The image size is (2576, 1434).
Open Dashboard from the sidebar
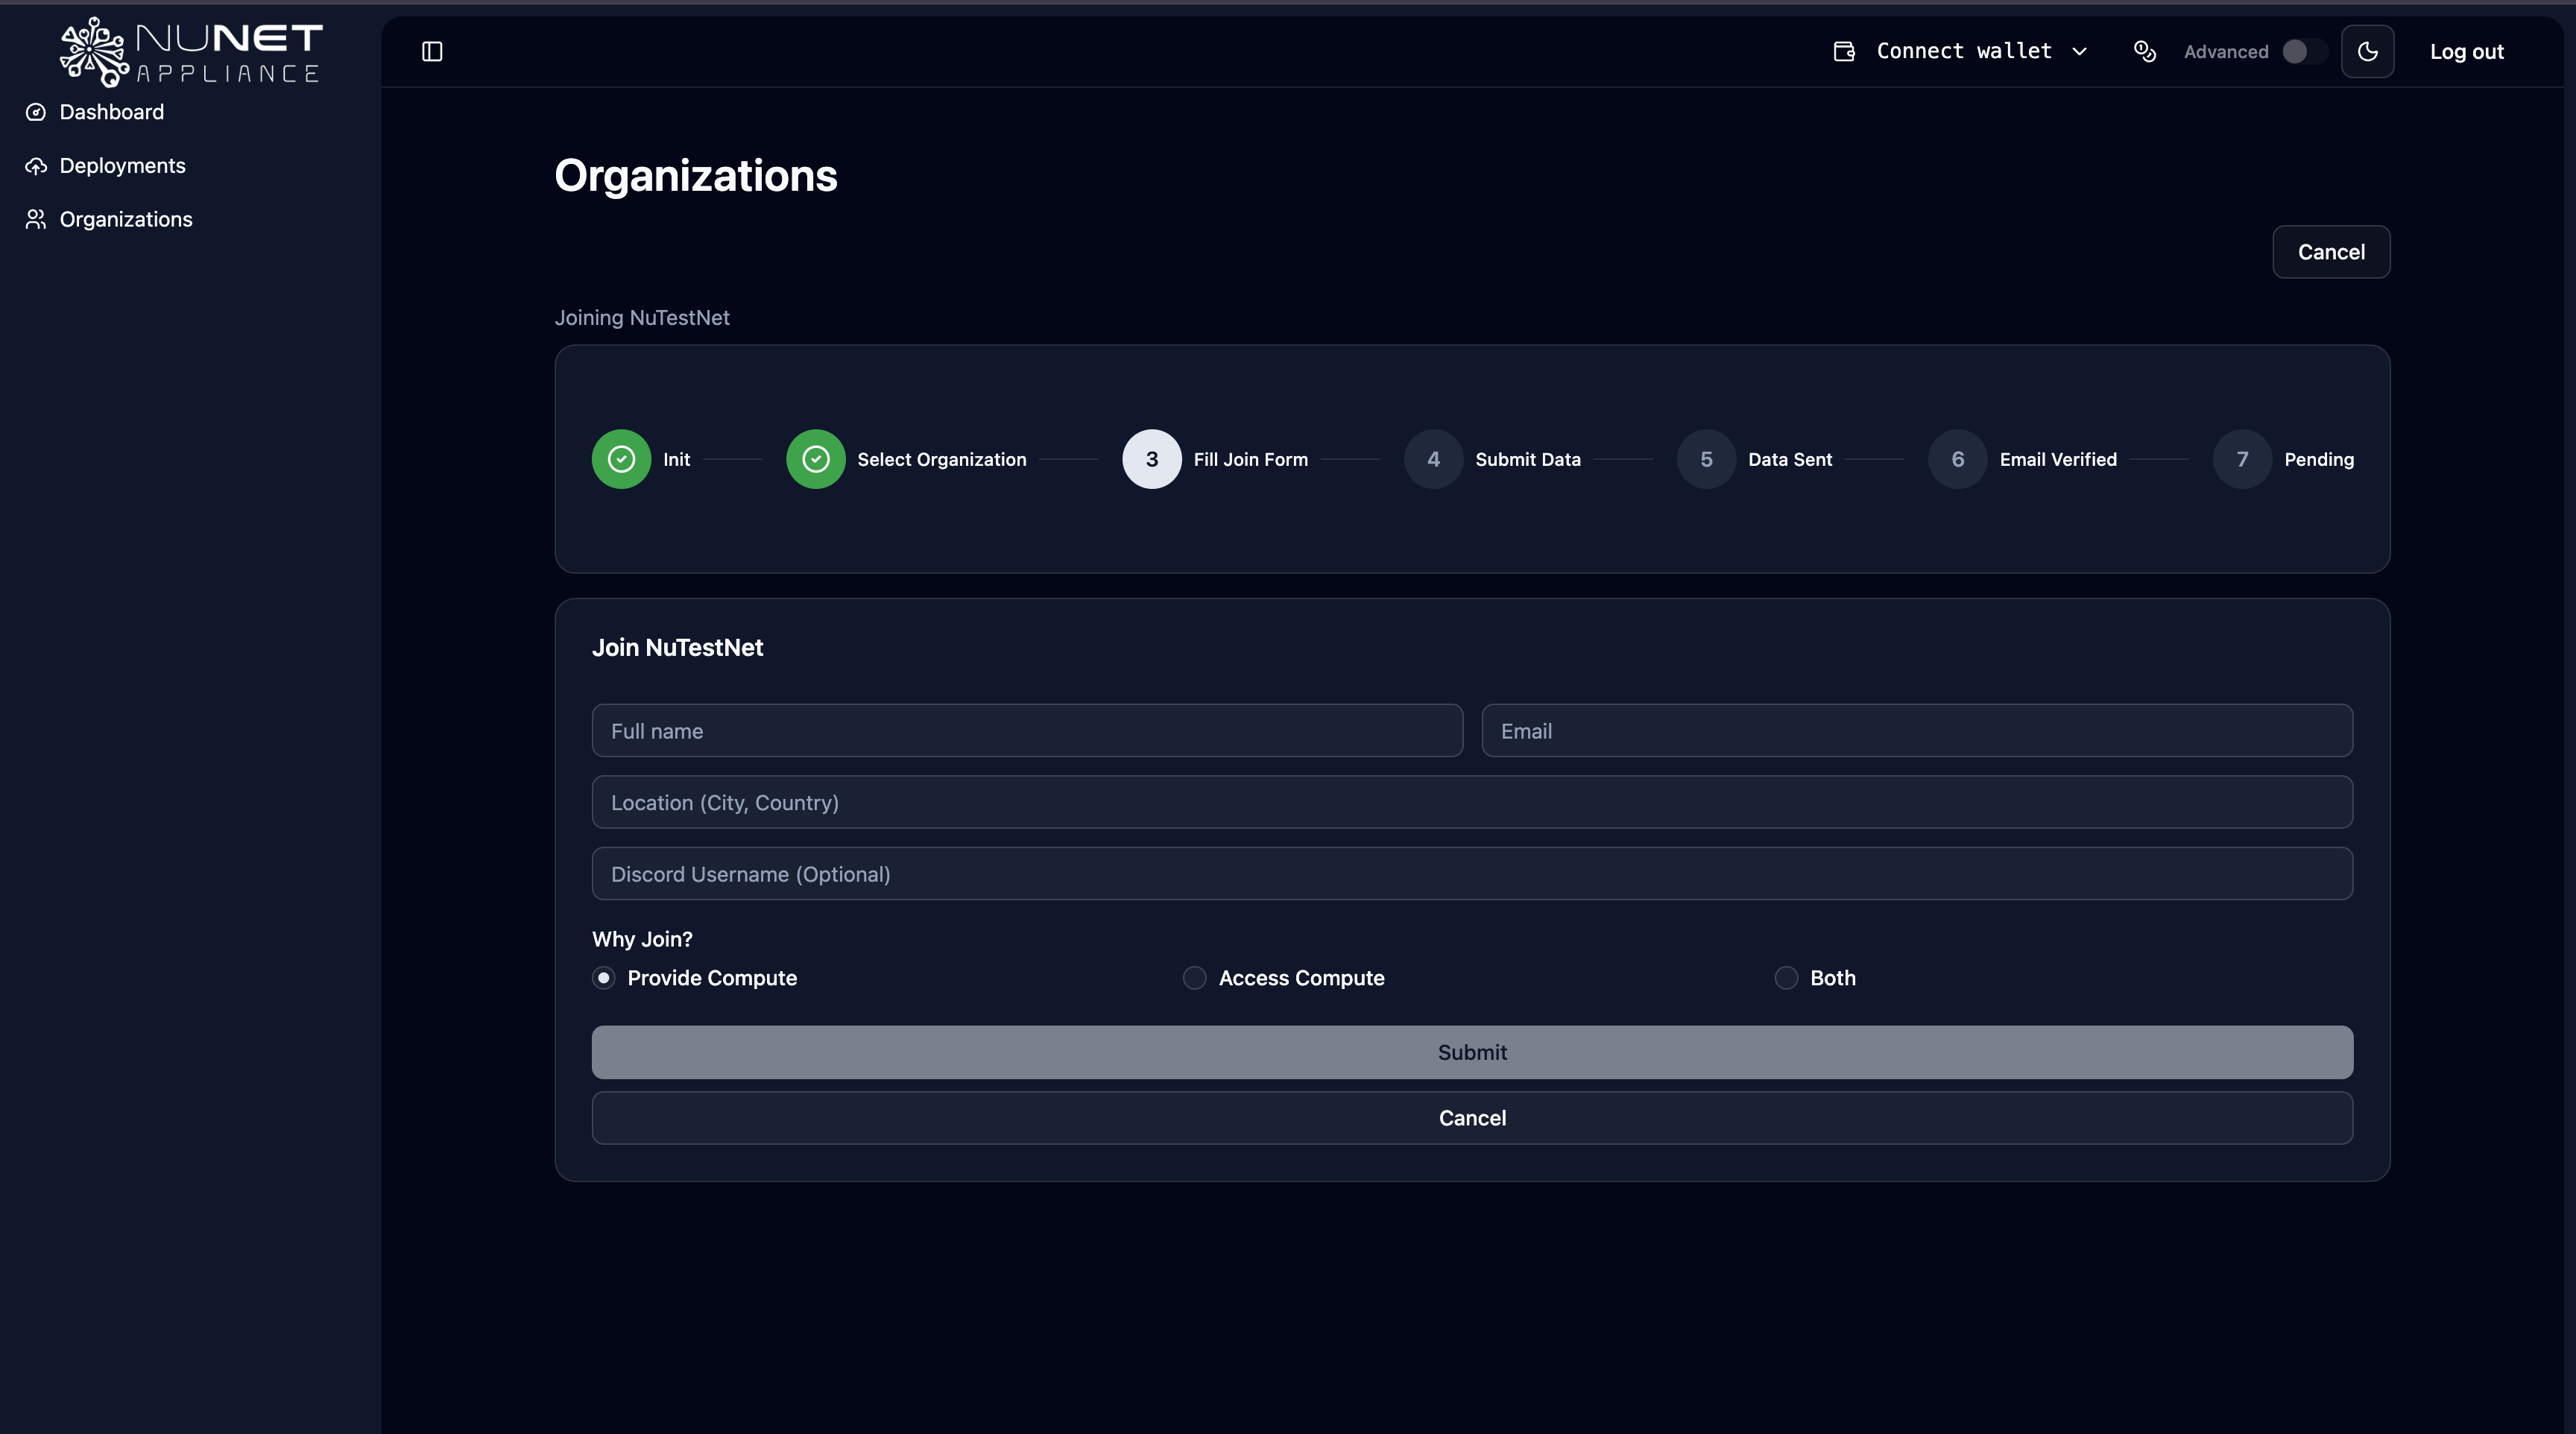pyautogui.click(x=111, y=112)
